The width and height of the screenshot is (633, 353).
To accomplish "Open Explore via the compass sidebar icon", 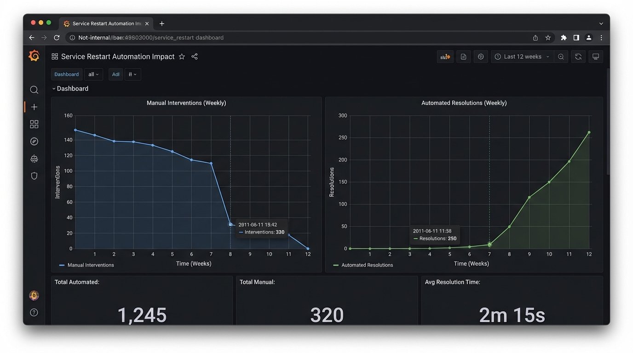I will [x=34, y=141].
